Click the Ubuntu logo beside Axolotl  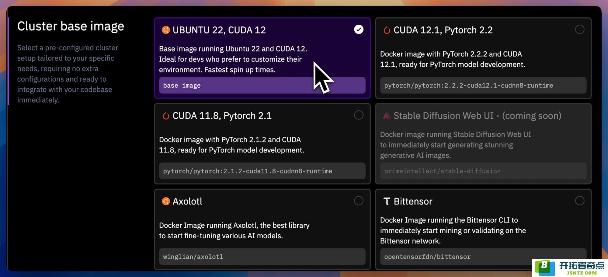(x=166, y=201)
